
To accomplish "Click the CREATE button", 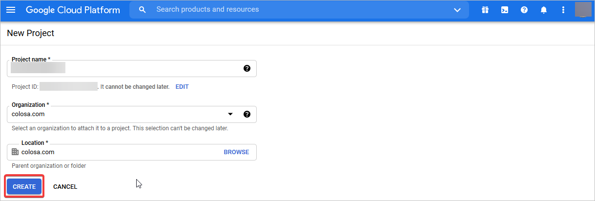I will click(x=24, y=187).
